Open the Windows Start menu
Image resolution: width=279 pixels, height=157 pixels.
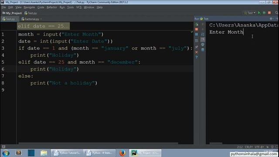point(6,153)
